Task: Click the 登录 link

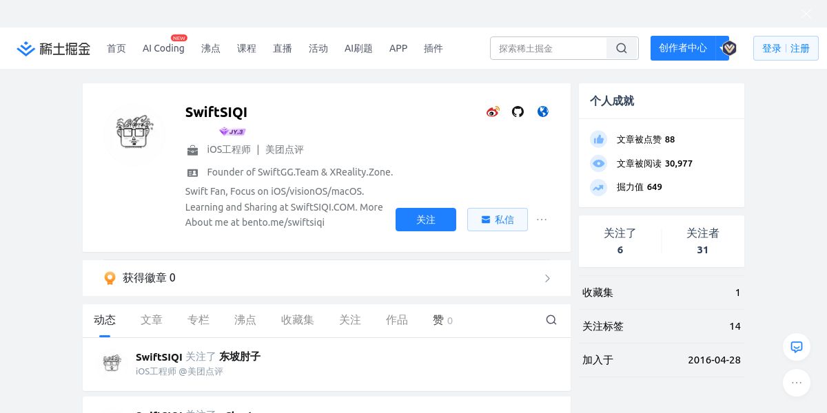Action: coord(772,48)
